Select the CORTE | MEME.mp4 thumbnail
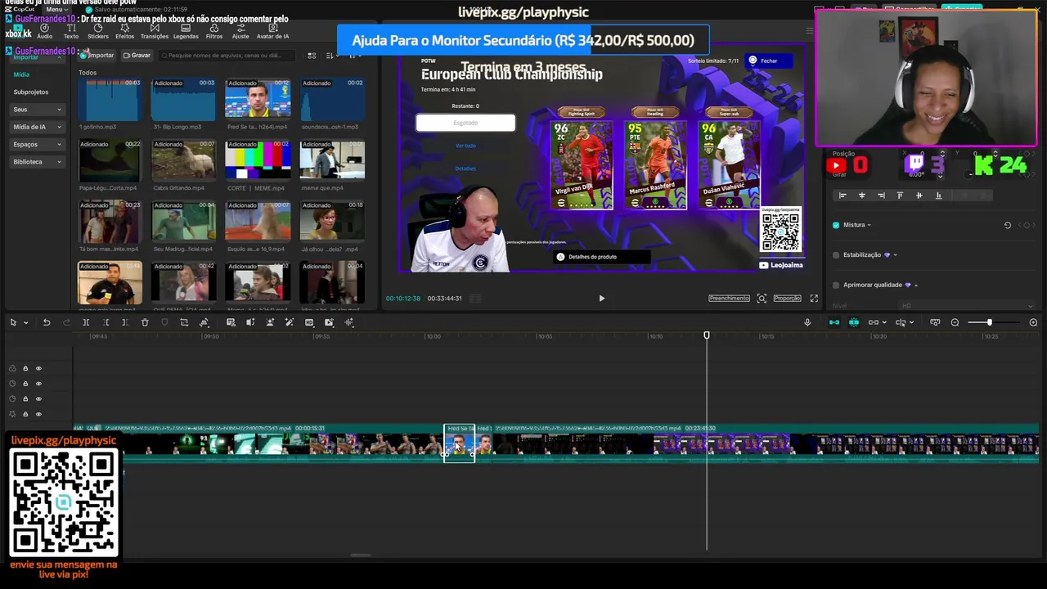This screenshot has width=1047, height=589. [258, 160]
